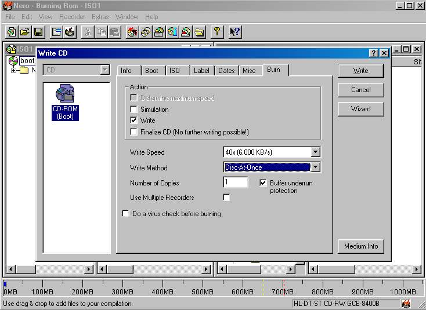Close the Write CD dialog
426x310 pixels.
pos(384,53)
